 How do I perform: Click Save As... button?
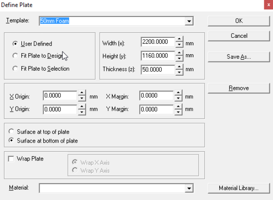click(x=238, y=57)
